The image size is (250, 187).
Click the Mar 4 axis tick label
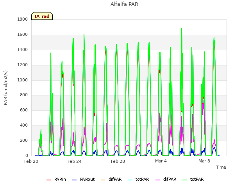[161, 161]
